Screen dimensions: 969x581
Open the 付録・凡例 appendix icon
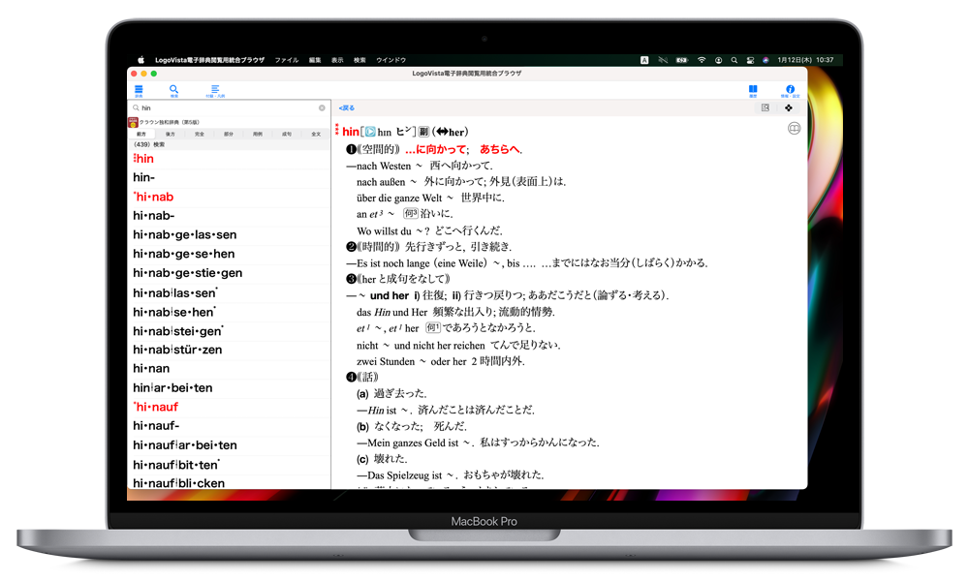pos(215,90)
